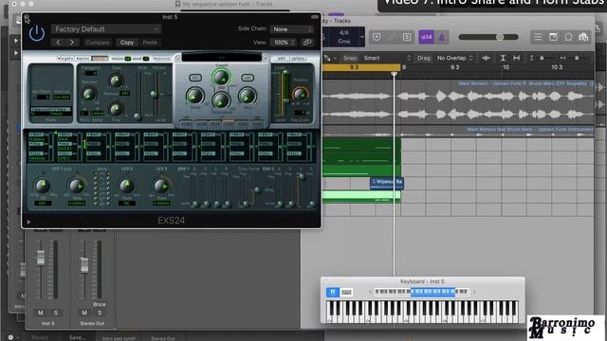Viewport: 607px width, 341px height.
Task: Click the EXS24 filter Key knob
Action: click(x=248, y=96)
